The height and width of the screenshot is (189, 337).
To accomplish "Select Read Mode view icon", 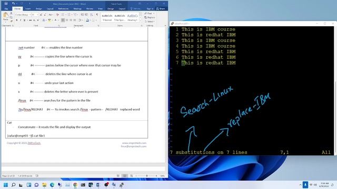I will point(118,176).
